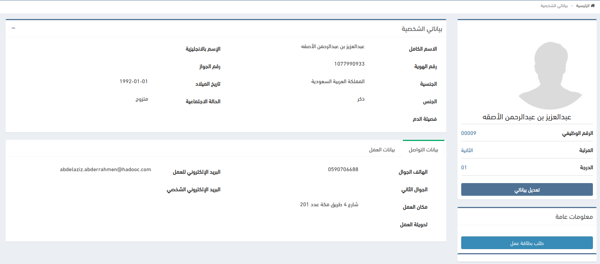Click the work email abdelaziz.abderrahmen@hadooc.com

[105, 169]
